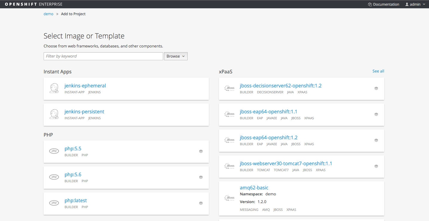The height and width of the screenshot is (221, 429).
Task: Click the Jenkins icon on jenkins-ephemeral card
Action: (x=54, y=88)
